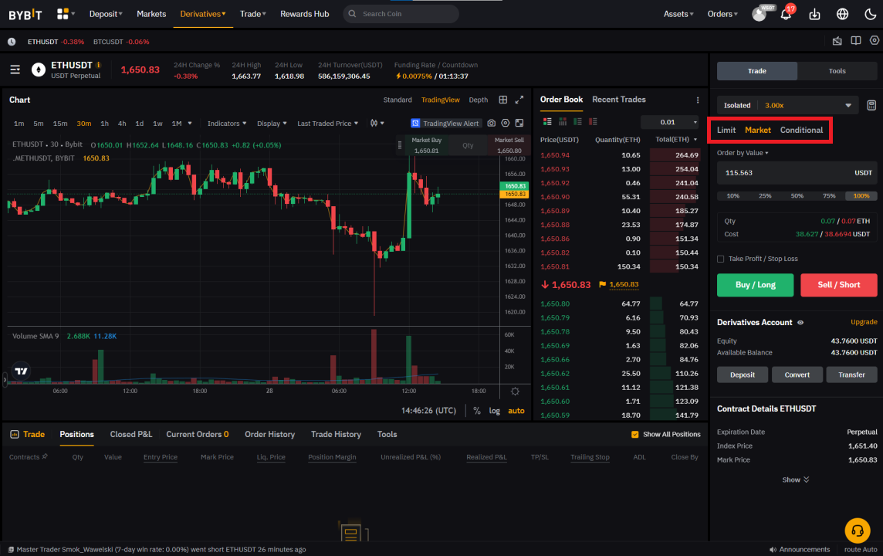
Task: Open the Derivatives dropdown menu
Action: click(x=203, y=14)
